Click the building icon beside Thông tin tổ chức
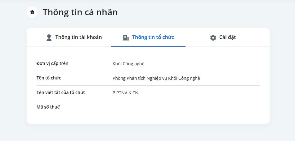Screen dimensions: 295x141 tap(126, 38)
